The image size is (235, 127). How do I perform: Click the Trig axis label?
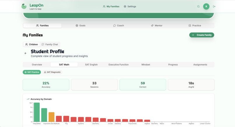(x=66, y=124)
